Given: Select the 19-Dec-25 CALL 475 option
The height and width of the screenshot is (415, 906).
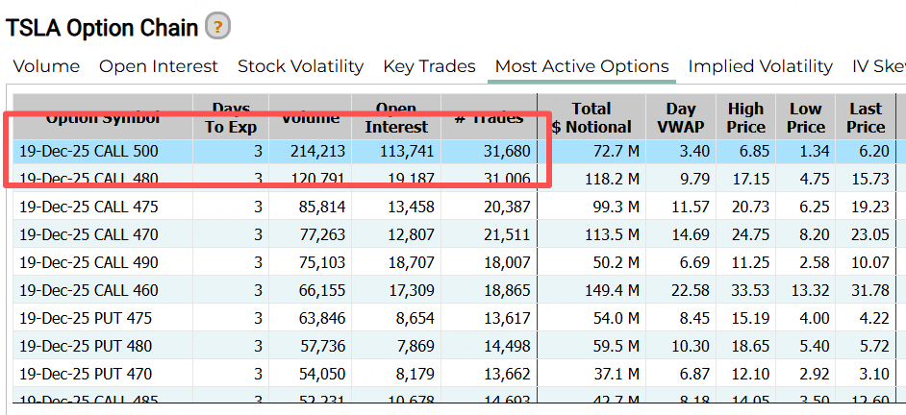Looking at the screenshot, I should pyautogui.click(x=88, y=207).
